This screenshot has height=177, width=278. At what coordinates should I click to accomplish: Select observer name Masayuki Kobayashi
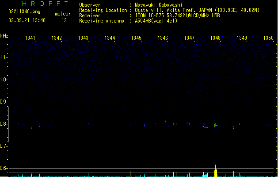click(x=159, y=5)
